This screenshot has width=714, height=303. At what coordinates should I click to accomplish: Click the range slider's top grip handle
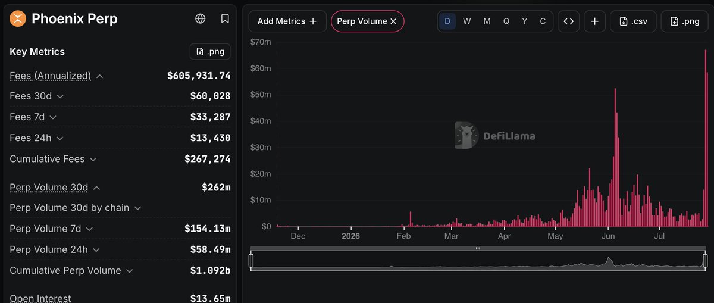[x=478, y=248]
